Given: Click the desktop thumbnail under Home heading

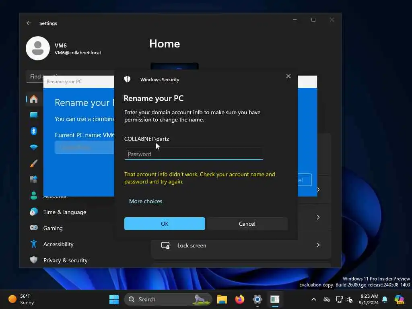Looking at the screenshot, I should (175, 66).
